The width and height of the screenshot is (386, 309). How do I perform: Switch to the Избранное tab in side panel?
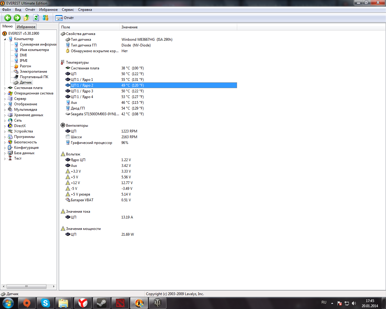pos(26,27)
